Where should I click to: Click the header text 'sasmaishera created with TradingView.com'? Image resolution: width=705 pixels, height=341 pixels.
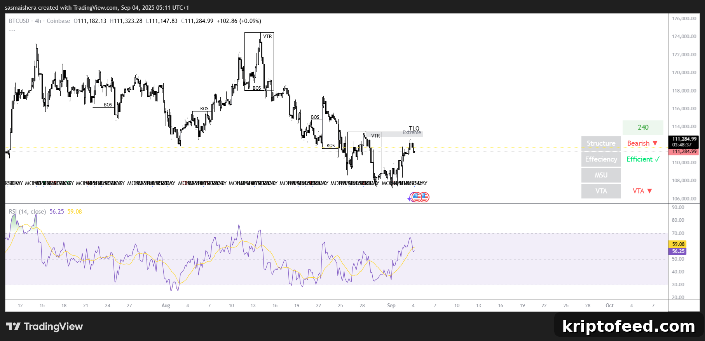click(x=61, y=8)
